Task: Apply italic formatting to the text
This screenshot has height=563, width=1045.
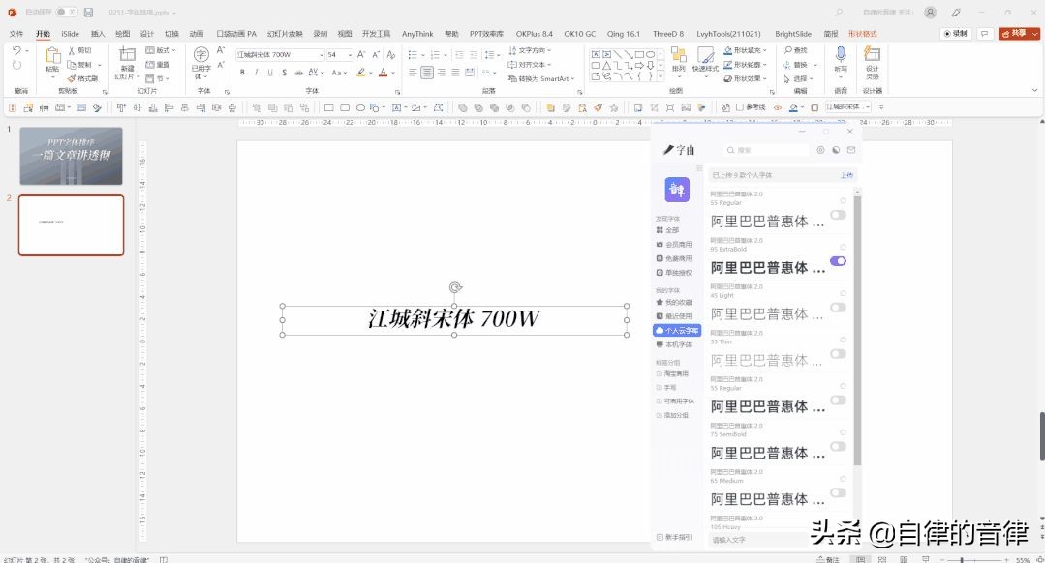Action: click(x=256, y=73)
